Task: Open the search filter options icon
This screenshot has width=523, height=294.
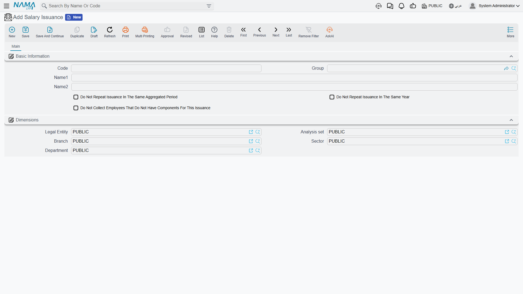Action: [x=209, y=6]
